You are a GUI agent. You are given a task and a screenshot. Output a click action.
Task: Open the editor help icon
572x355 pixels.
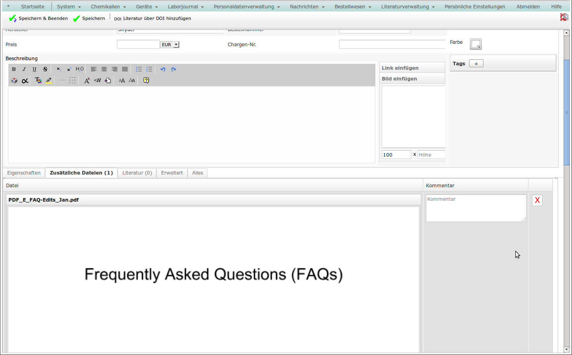tap(146, 80)
